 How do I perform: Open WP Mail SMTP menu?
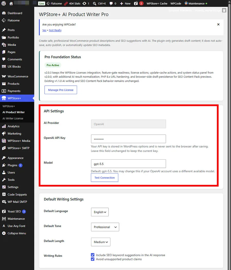tap(17, 202)
